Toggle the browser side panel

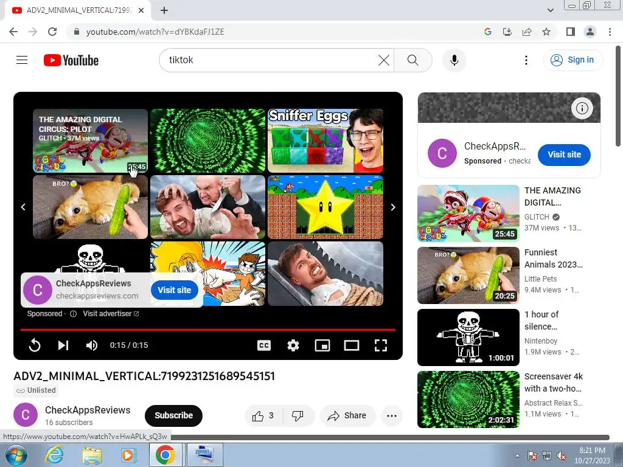[x=571, y=32]
